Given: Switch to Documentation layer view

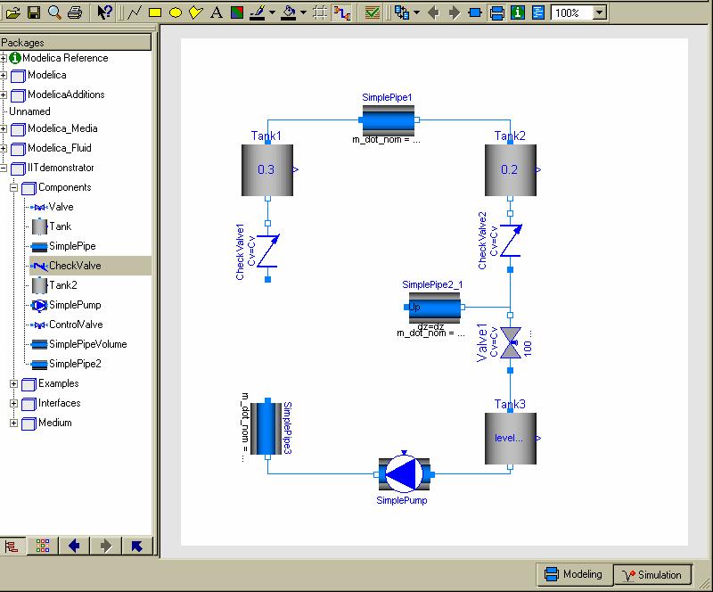Looking at the screenshot, I should tap(518, 12).
